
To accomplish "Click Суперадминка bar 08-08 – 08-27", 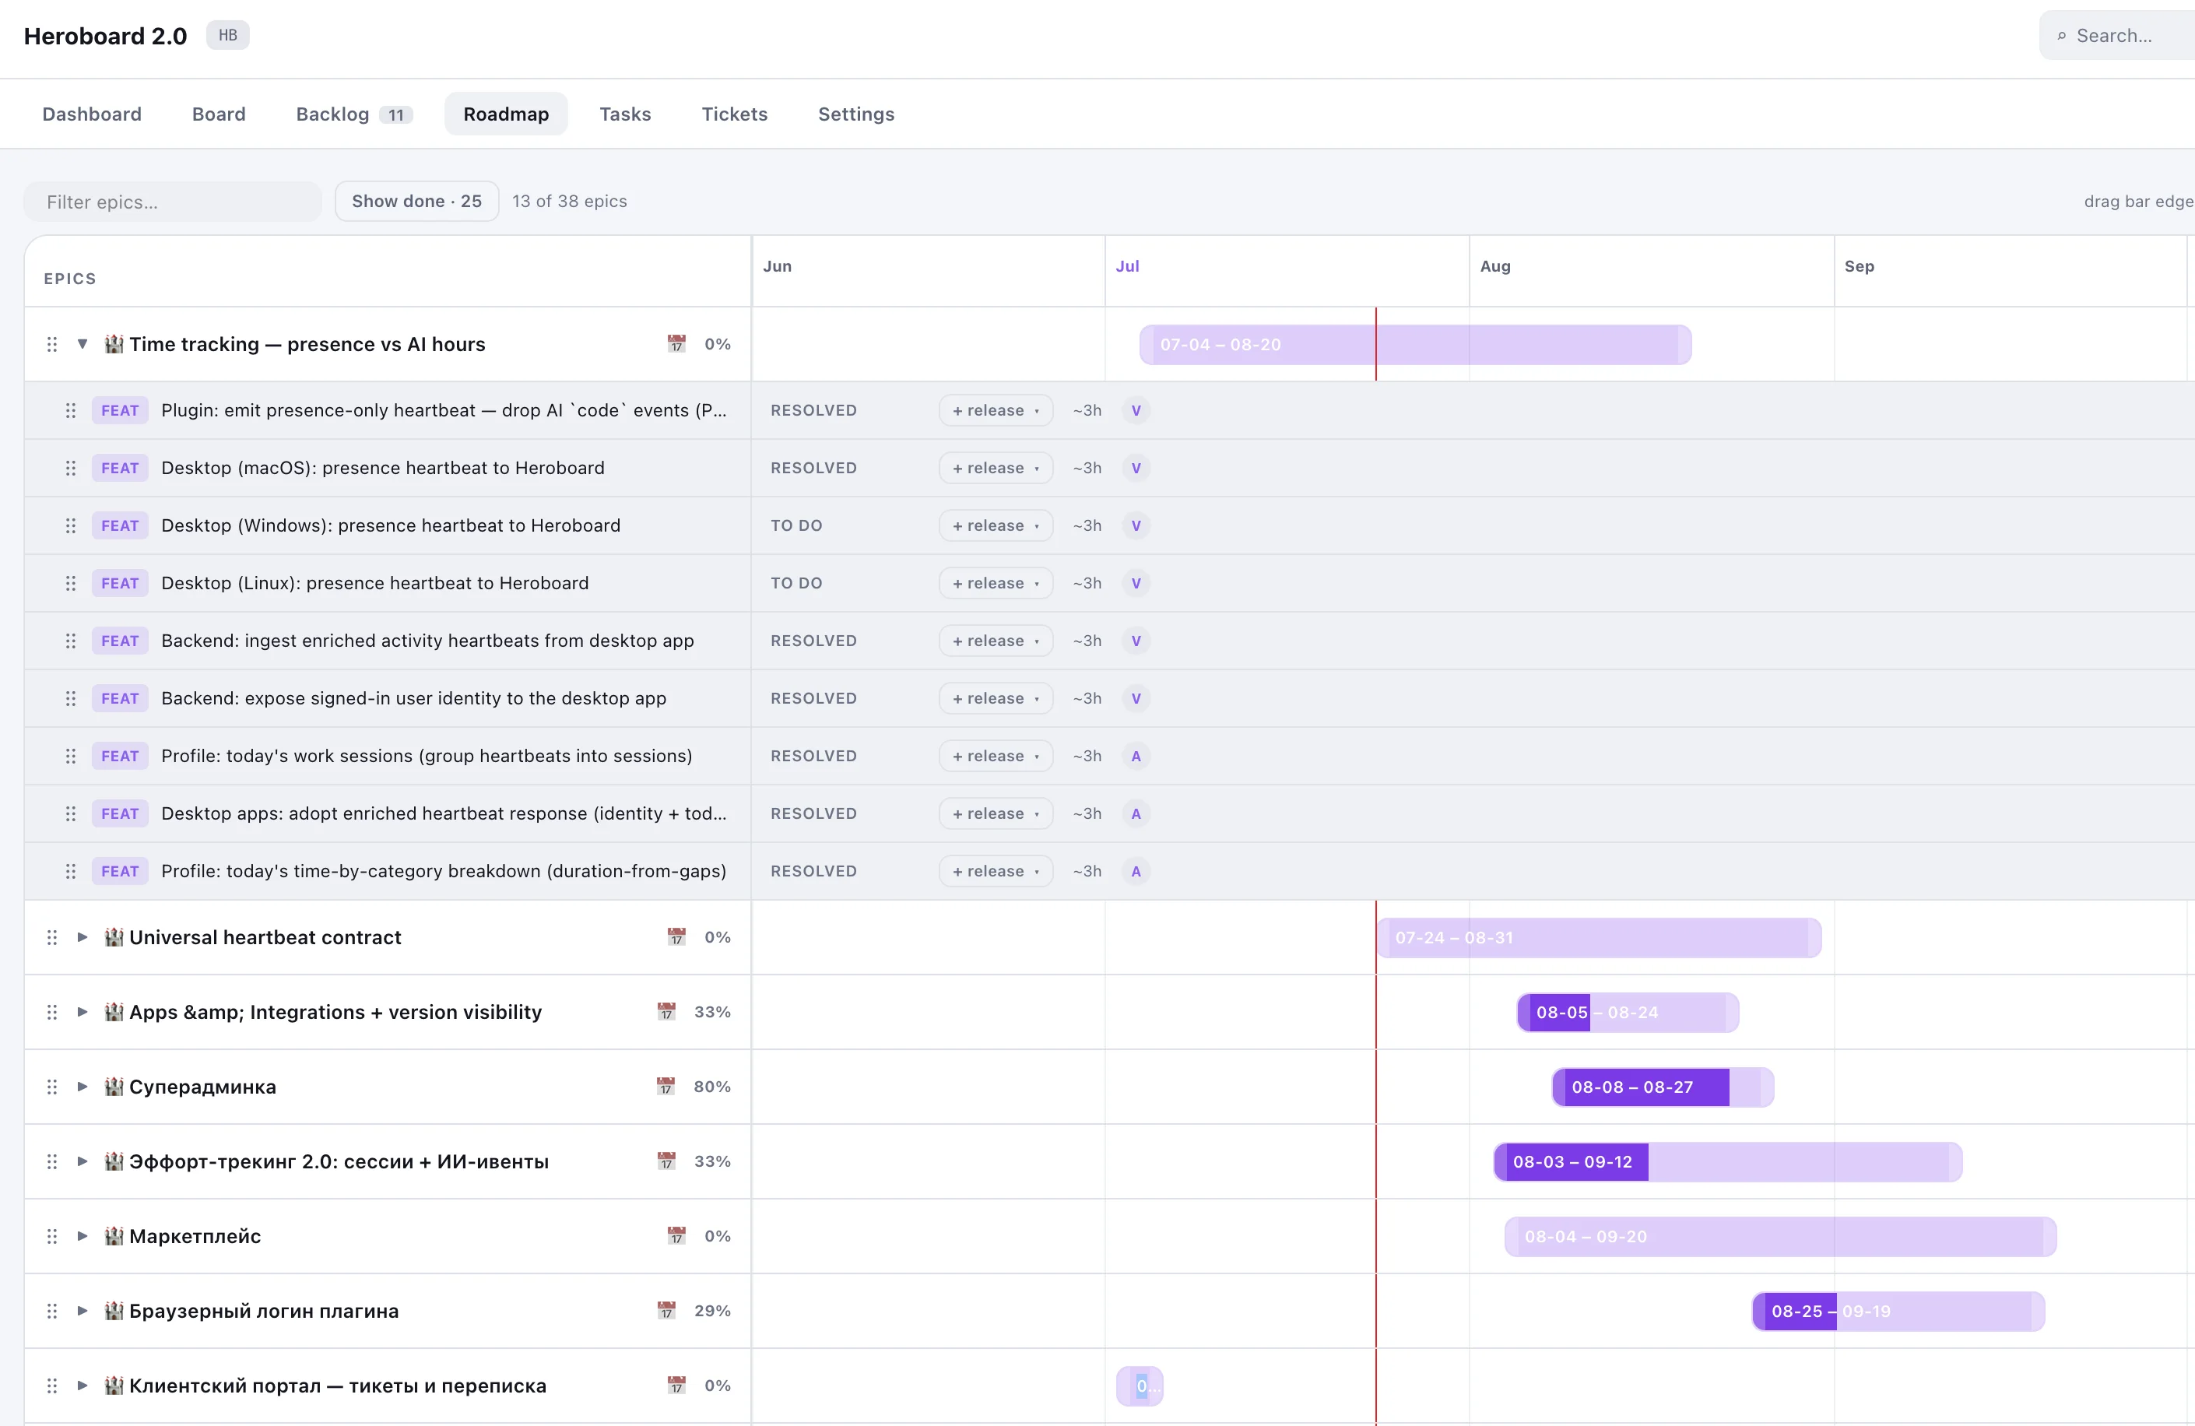I will tap(1663, 1087).
